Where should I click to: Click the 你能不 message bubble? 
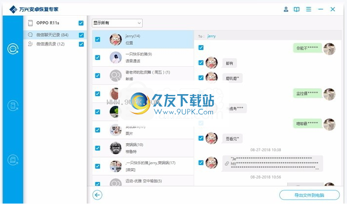pyautogui.click(x=307, y=48)
